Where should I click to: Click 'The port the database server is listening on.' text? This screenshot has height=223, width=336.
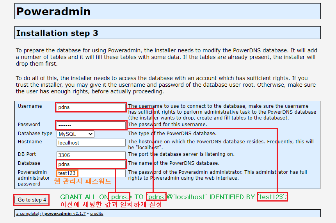pyautogui.click(x=181, y=154)
